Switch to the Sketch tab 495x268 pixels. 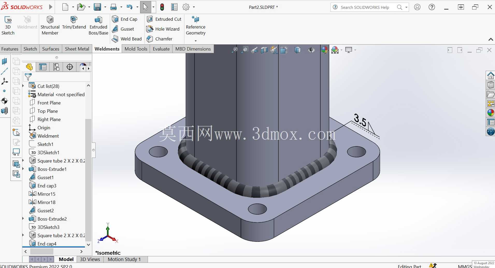tap(30, 49)
